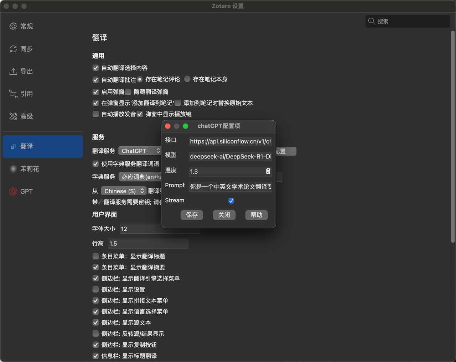Enable 侧边栏: 显示设置 checkbox
The width and height of the screenshot is (456, 362).
95,289
